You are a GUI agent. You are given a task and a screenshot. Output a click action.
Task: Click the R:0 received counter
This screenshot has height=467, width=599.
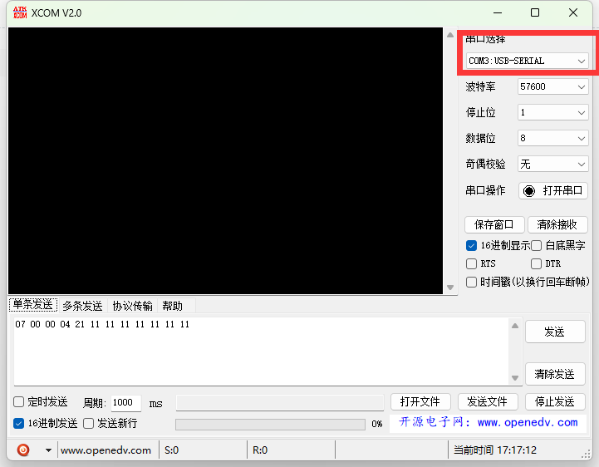pos(260,450)
